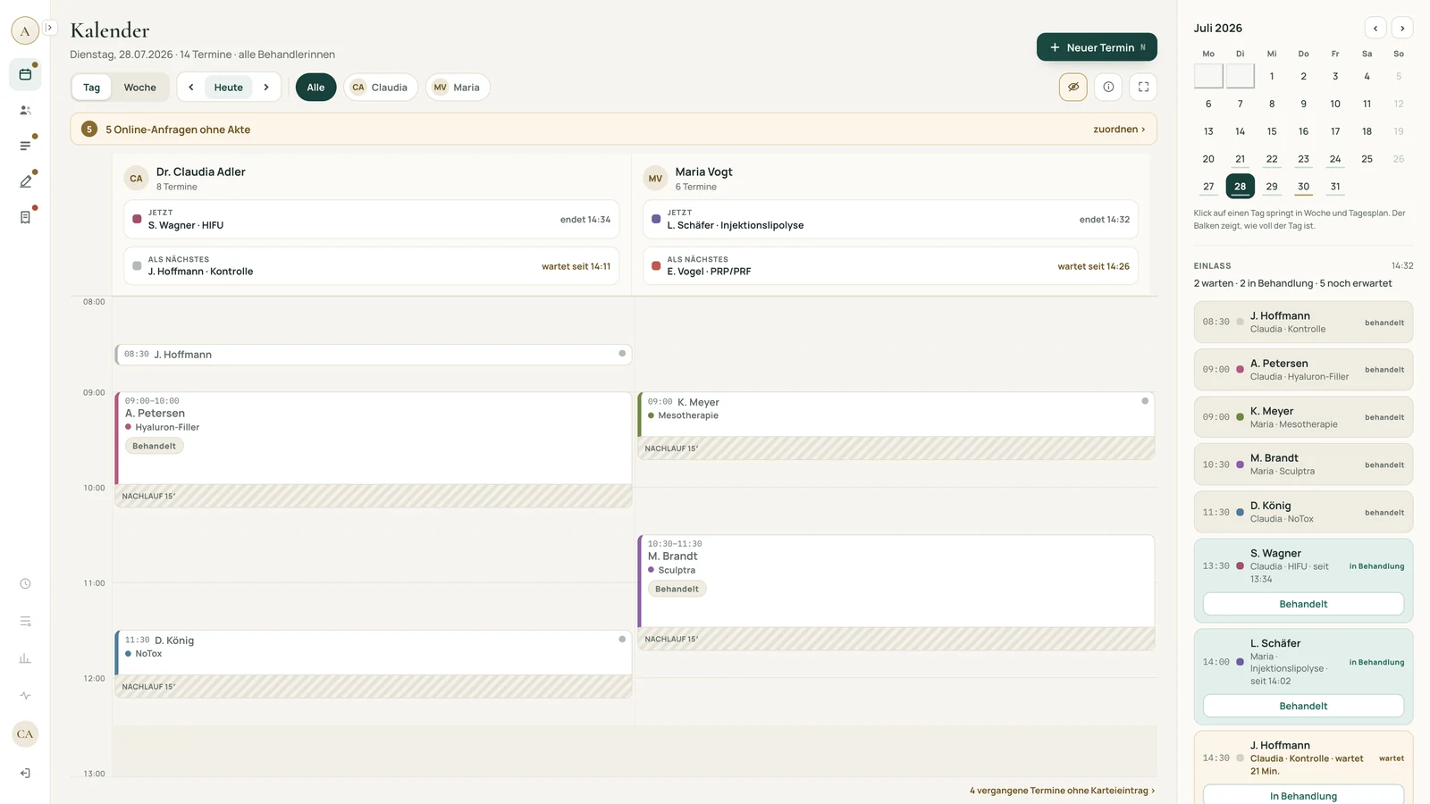Click the info icon in toolbar

coord(1108,87)
